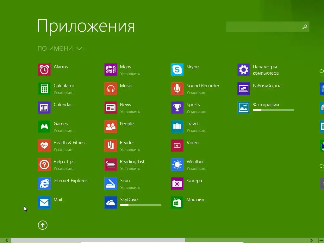Click inside the apps search field
Screen dimensions: 324x243
[x=264, y=27]
